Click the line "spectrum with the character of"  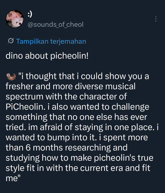(x=66, y=96)
